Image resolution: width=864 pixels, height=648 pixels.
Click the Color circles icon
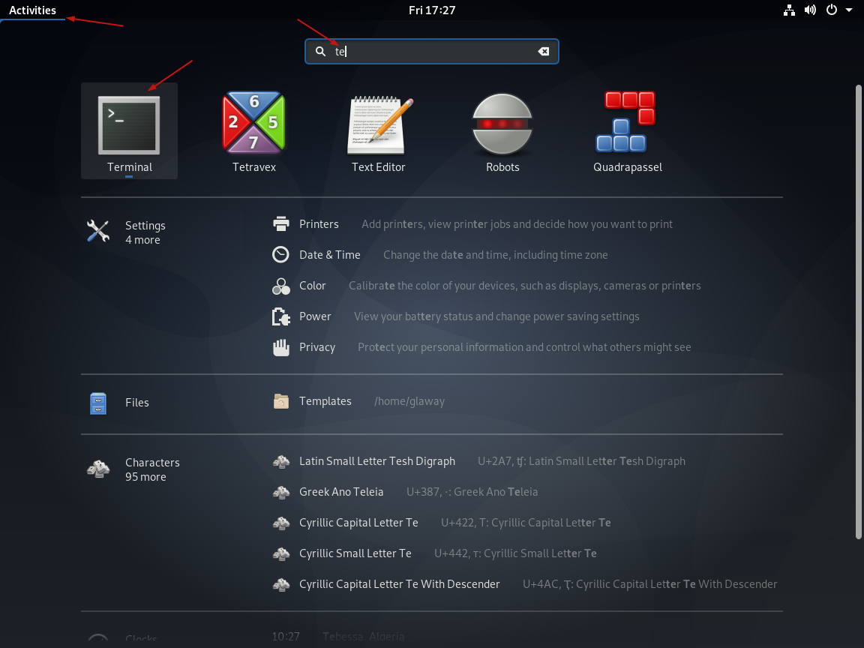tap(281, 286)
